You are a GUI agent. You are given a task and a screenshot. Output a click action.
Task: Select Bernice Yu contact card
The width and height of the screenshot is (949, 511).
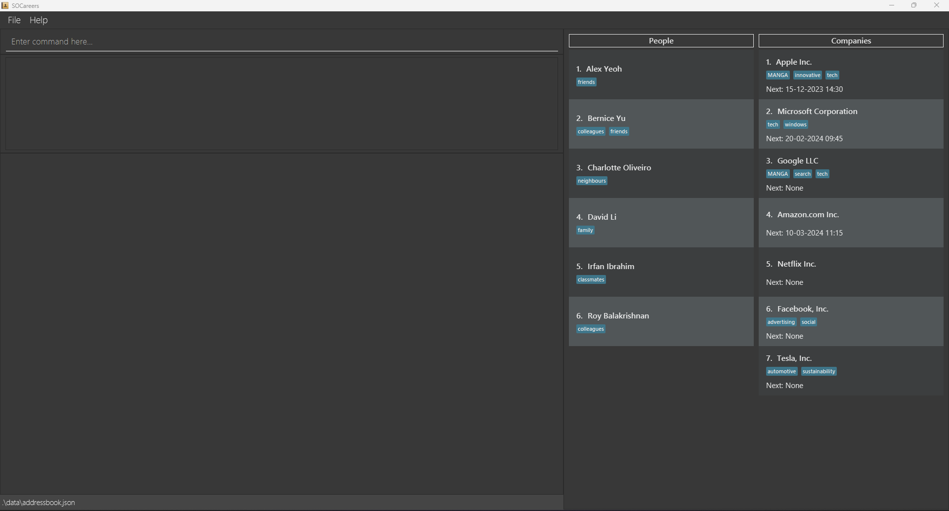[x=661, y=124]
